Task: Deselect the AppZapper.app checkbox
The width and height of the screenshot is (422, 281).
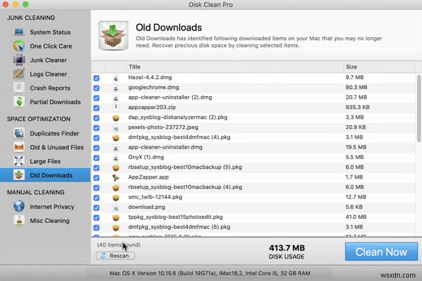Action: tap(96, 178)
